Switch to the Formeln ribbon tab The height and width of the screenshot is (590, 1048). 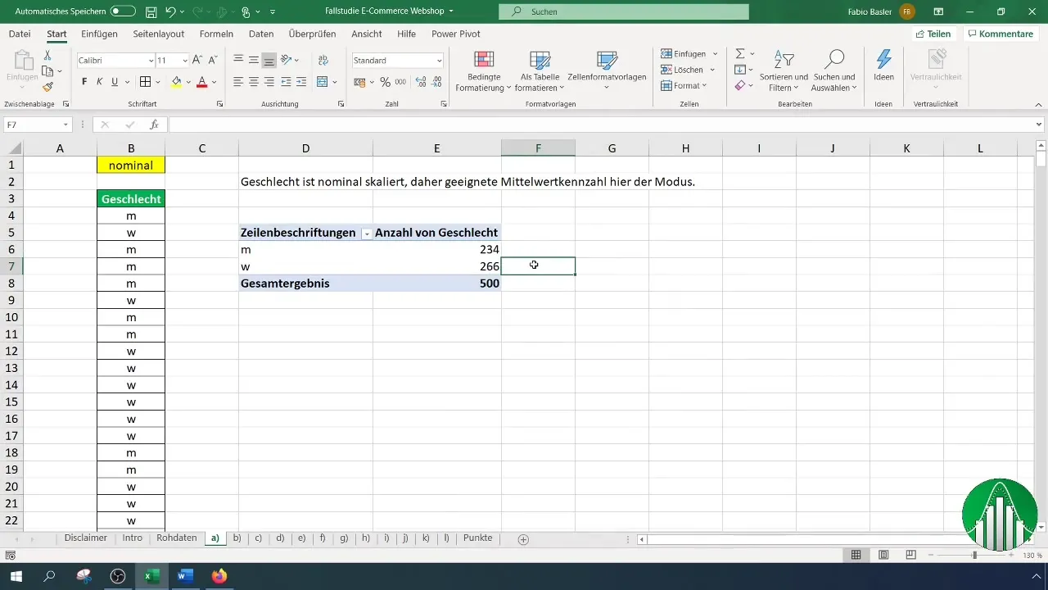216,34
